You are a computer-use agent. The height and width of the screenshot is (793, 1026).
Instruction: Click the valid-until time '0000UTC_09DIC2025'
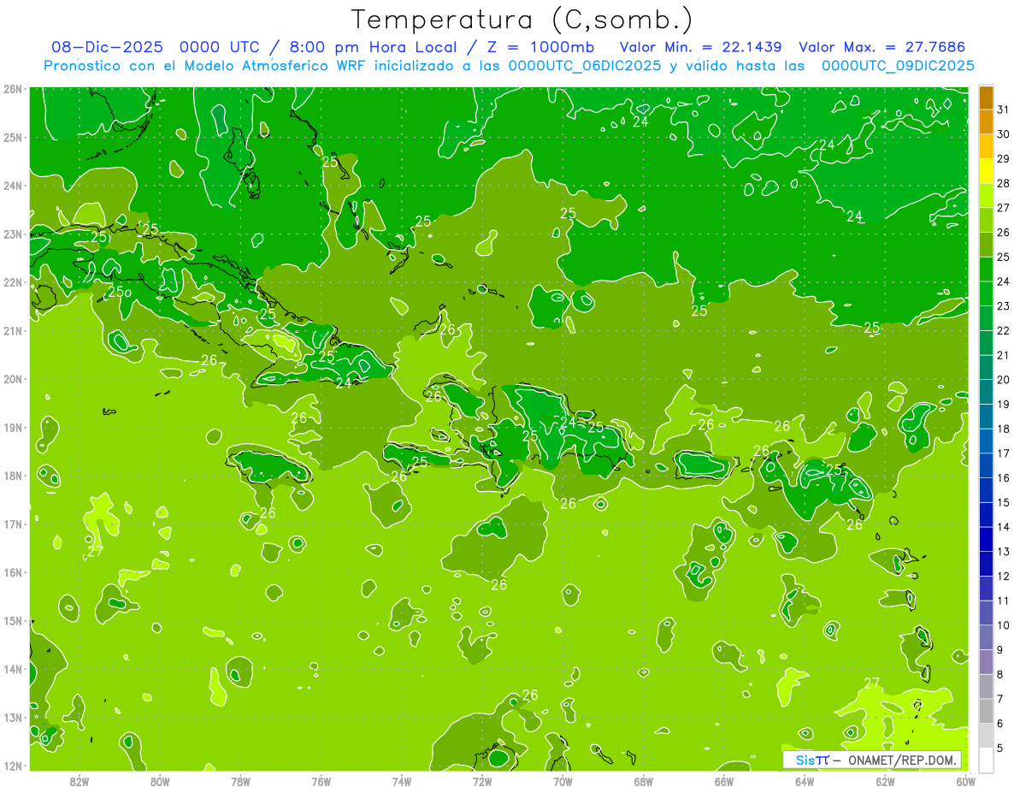898,66
